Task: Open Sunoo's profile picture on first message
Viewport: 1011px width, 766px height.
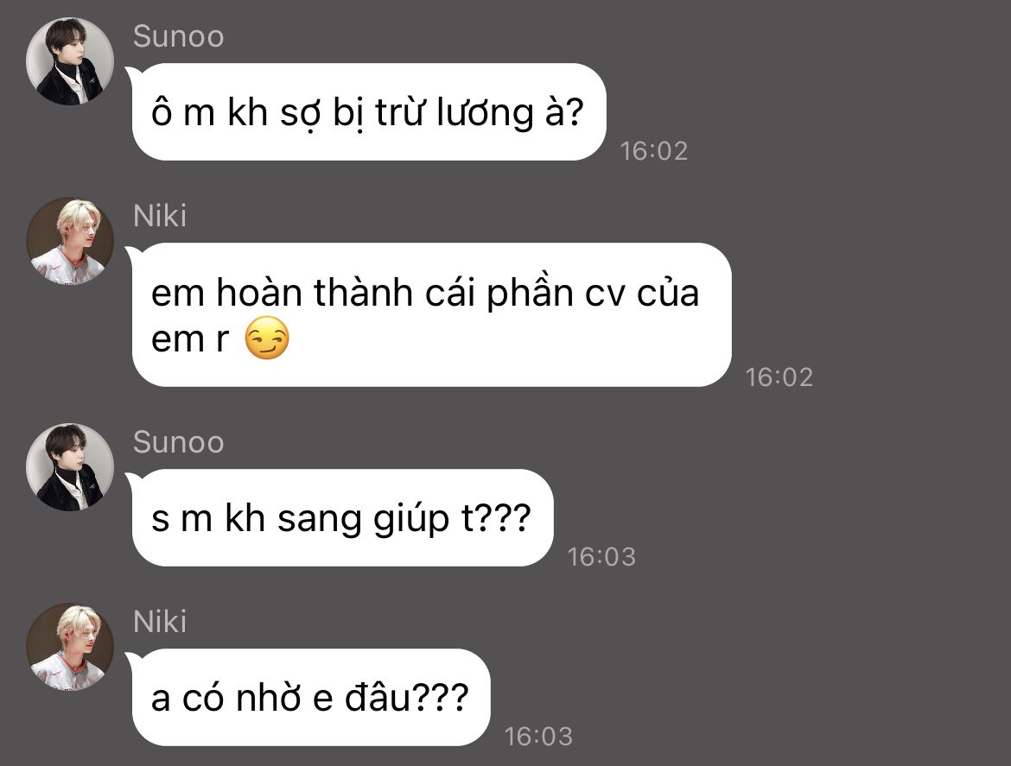Action: (x=70, y=61)
